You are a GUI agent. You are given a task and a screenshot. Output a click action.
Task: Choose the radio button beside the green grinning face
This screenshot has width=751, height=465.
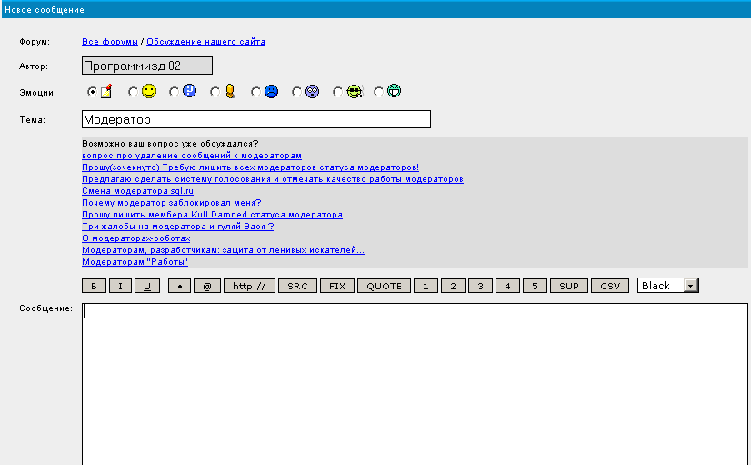coord(379,92)
